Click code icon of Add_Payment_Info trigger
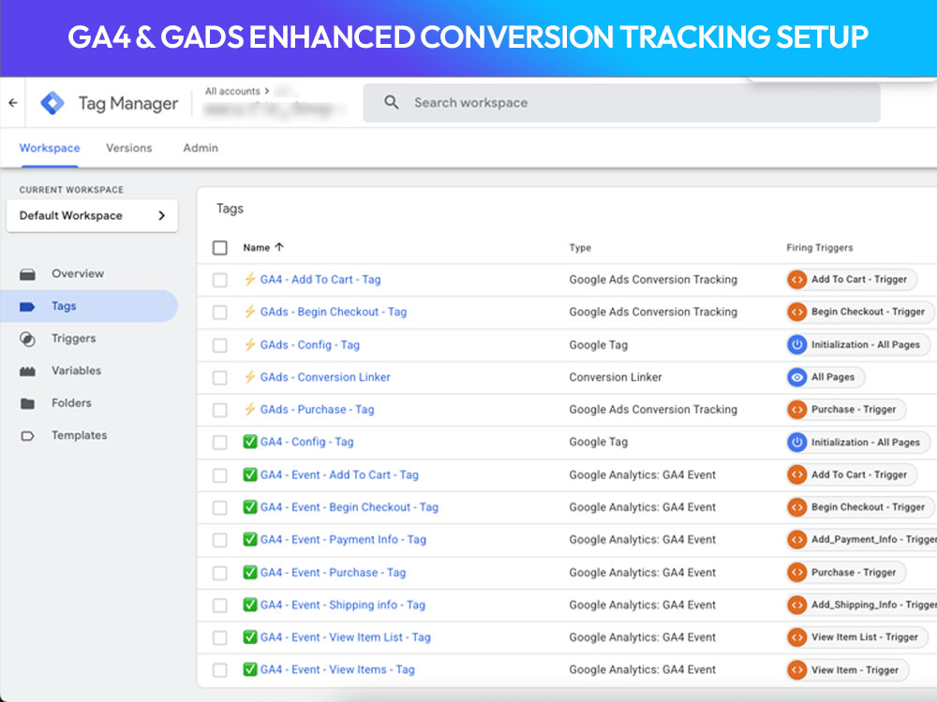The width and height of the screenshot is (937, 702). [x=797, y=540]
